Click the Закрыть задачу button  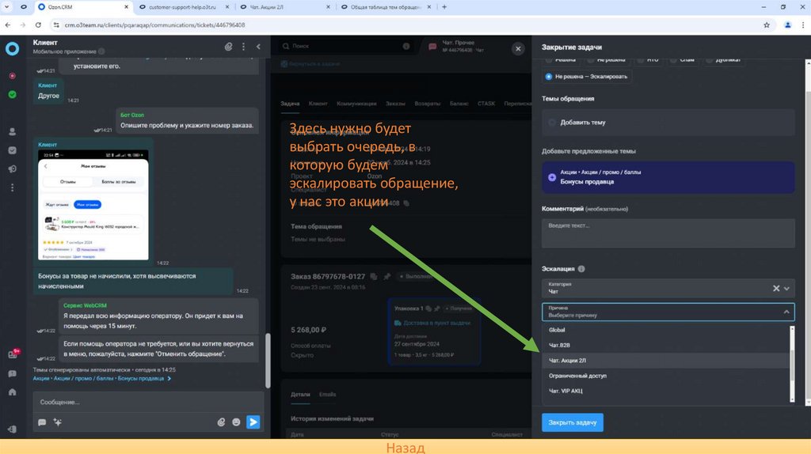(572, 422)
